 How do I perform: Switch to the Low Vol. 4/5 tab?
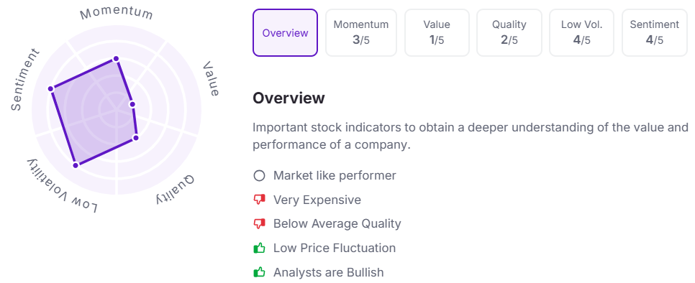click(581, 33)
